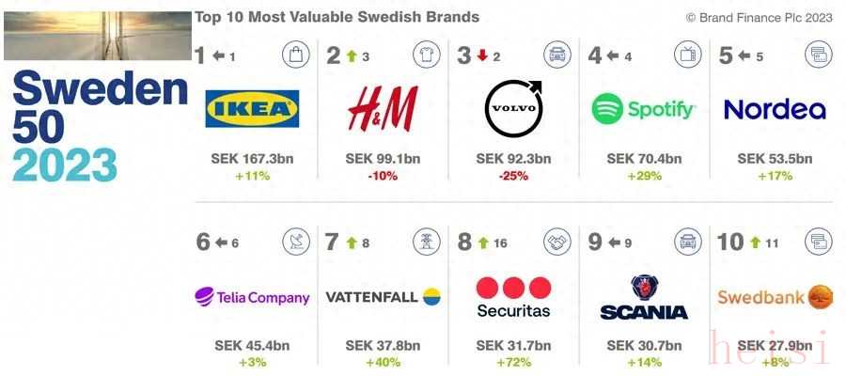Click the IKEA logo
Screen dimensions: 846x376
[252, 108]
